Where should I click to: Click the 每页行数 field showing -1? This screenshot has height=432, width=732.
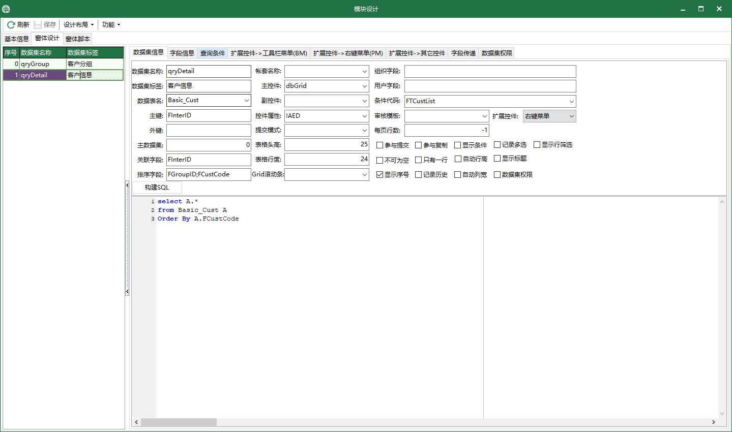click(x=447, y=130)
